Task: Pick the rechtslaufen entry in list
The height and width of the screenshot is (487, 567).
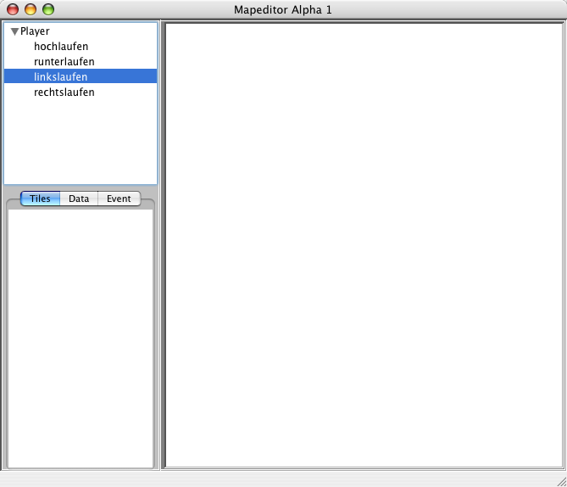Action: [64, 92]
